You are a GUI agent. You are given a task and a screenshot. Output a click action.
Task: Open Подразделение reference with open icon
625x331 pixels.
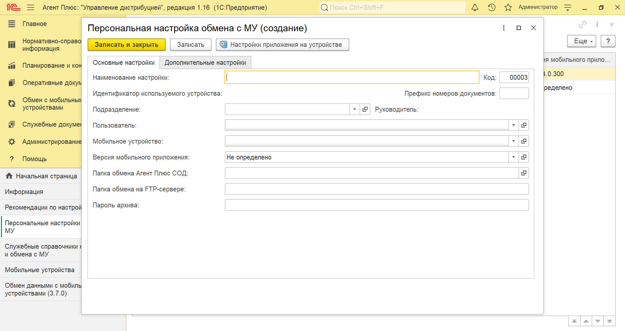coord(365,109)
